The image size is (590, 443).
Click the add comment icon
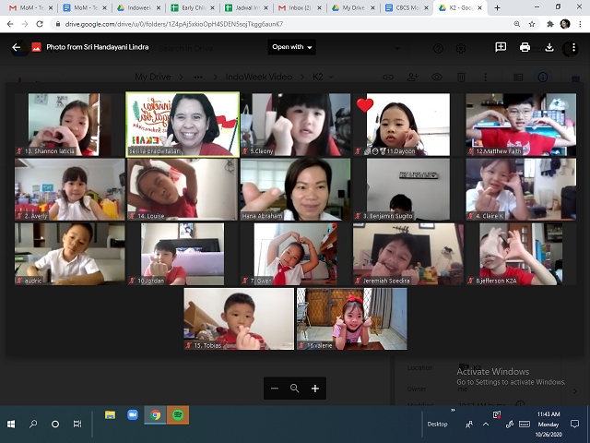[501, 47]
